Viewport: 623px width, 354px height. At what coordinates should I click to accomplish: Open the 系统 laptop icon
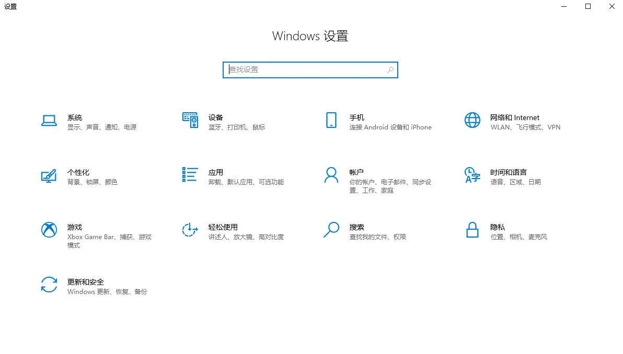tap(49, 120)
